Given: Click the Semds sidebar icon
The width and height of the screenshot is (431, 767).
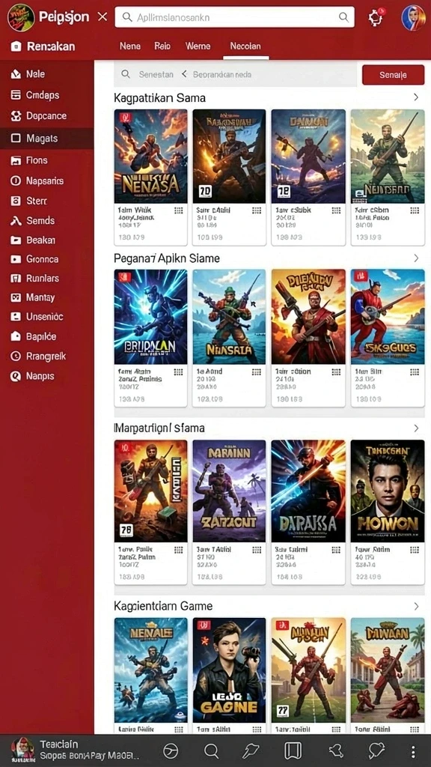Looking at the screenshot, I should pyautogui.click(x=16, y=221).
